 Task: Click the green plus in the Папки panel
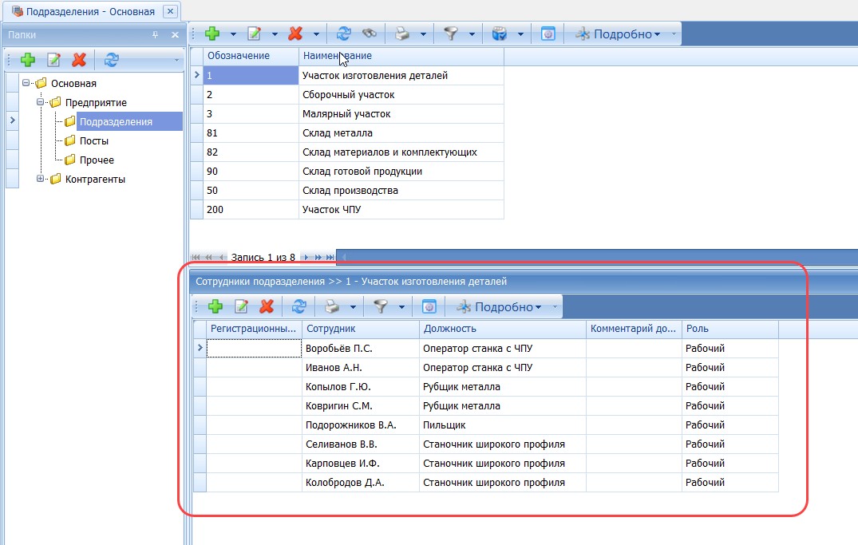(x=27, y=60)
